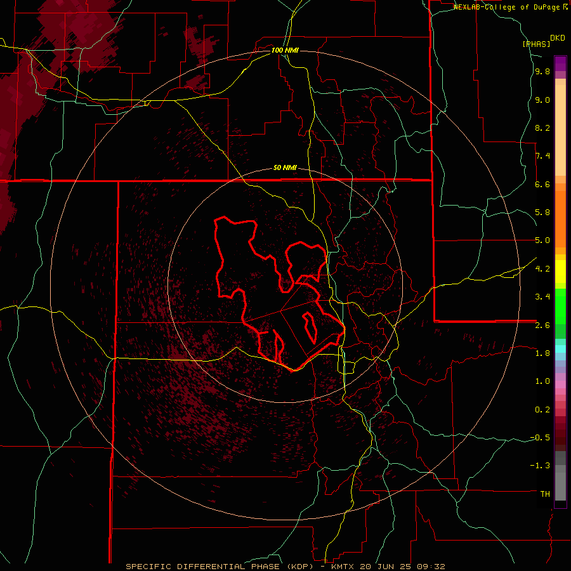Click the 1.8 value on the KDP scale
Image resolution: width=571 pixels, height=571 pixels.
click(x=542, y=353)
